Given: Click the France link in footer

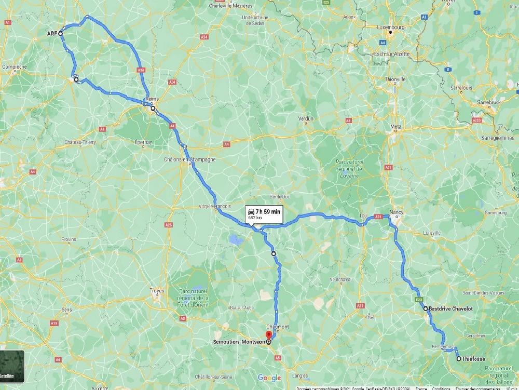Looking at the screenshot, I should 421,388.
